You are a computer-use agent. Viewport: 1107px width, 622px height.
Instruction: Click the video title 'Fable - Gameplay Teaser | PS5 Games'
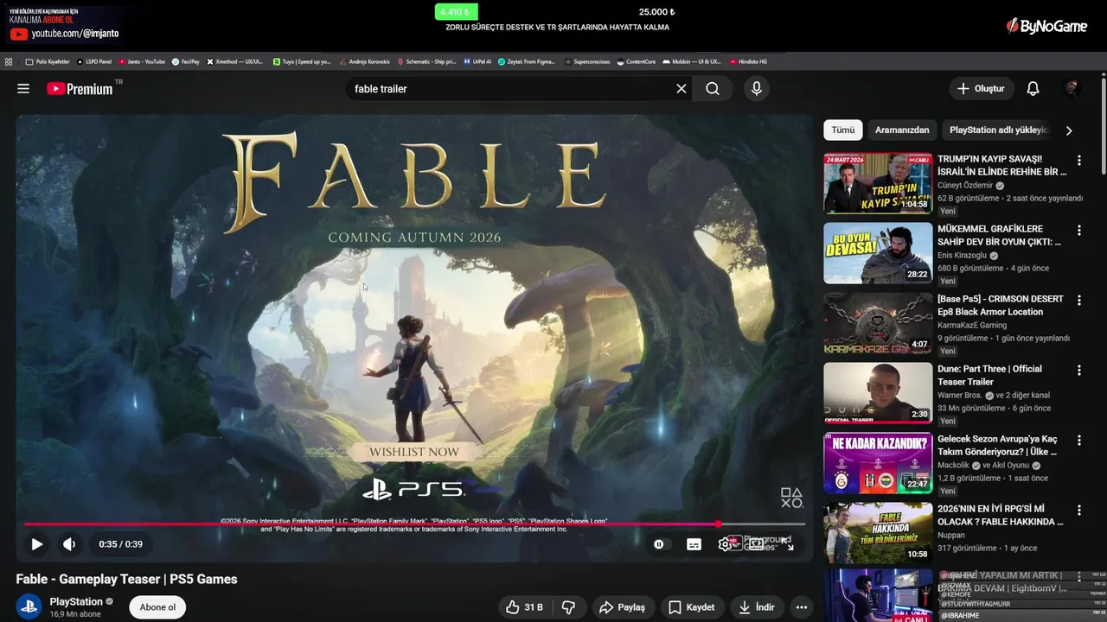[126, 580]
